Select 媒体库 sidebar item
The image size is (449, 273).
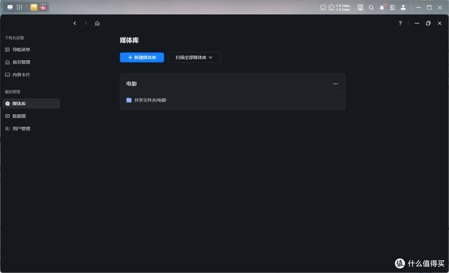point(31,103)
